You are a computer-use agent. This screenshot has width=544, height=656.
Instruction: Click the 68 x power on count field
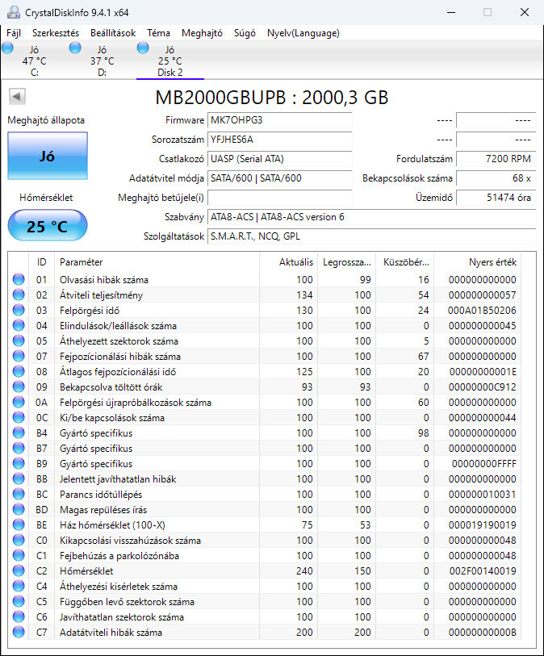click(496, 178)
